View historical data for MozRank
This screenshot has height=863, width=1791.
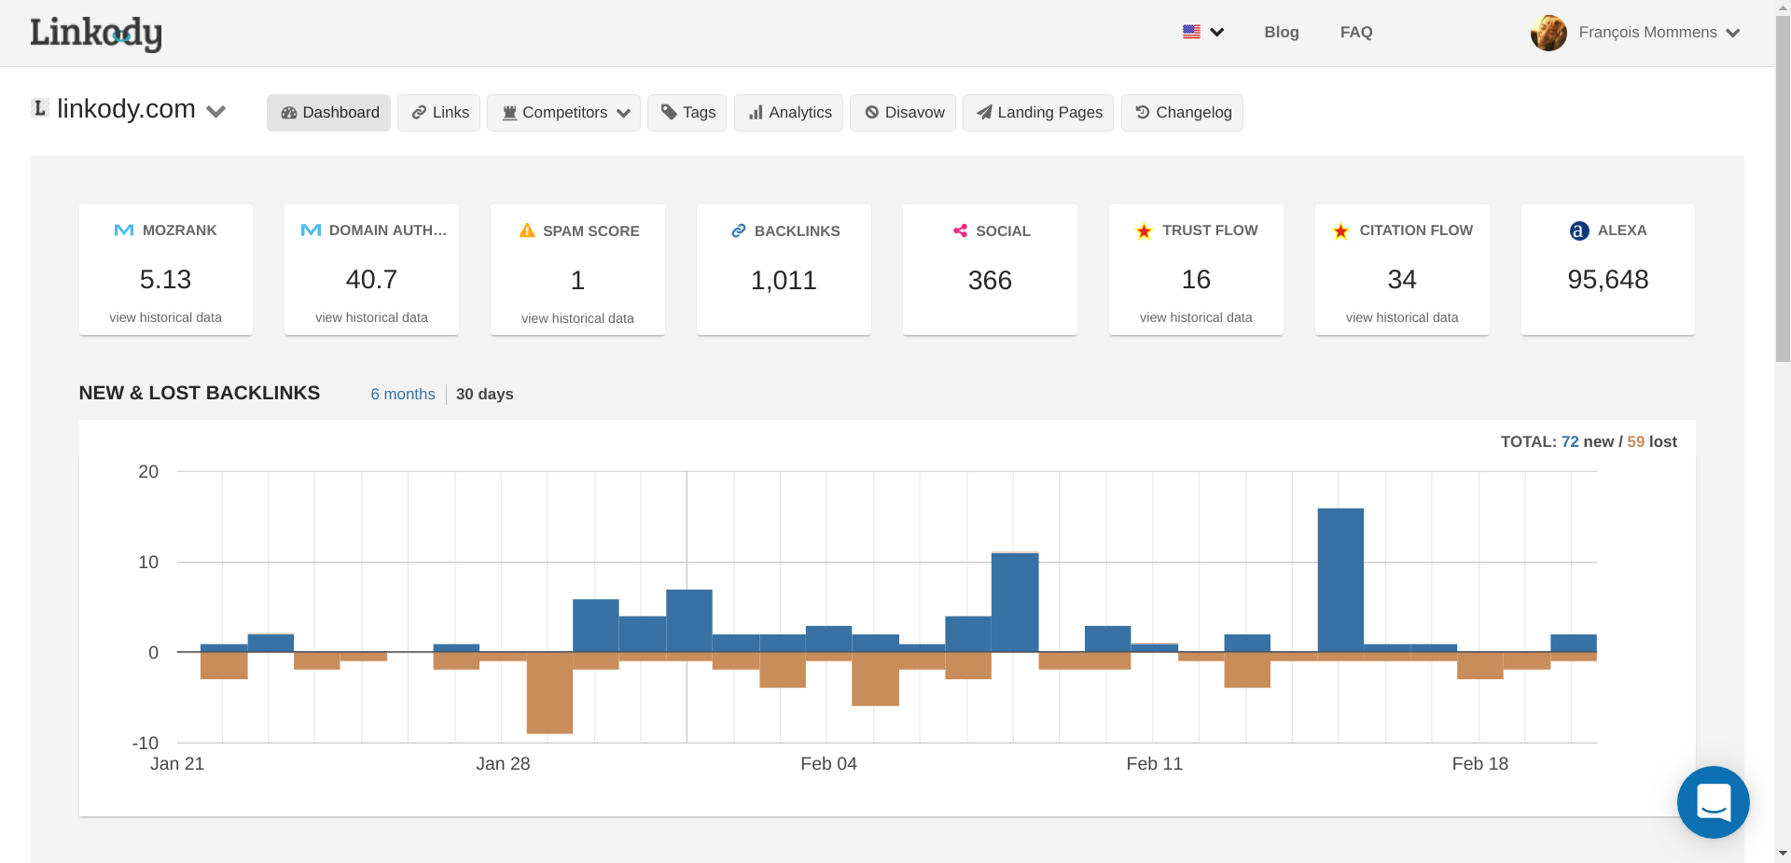pos(166,317)
